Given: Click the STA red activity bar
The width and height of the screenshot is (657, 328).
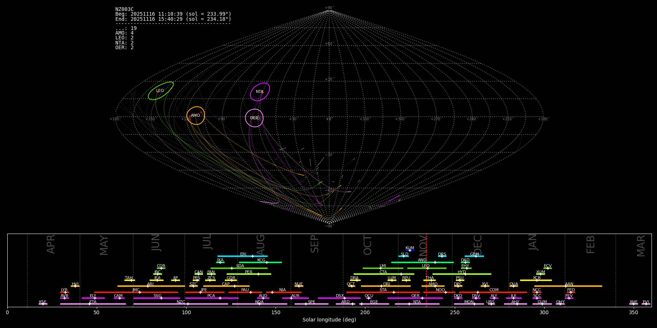Looking at the screenshot, I should 383,292.
